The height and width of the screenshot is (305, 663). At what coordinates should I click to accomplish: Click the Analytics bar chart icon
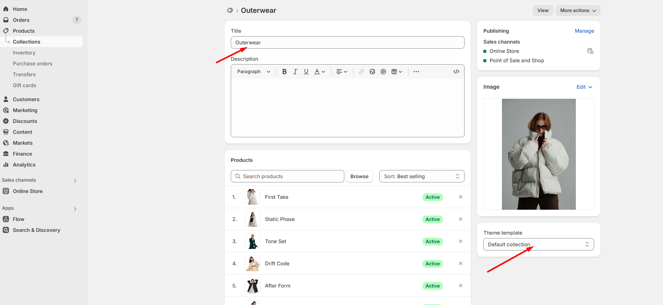tap(6, 165)
